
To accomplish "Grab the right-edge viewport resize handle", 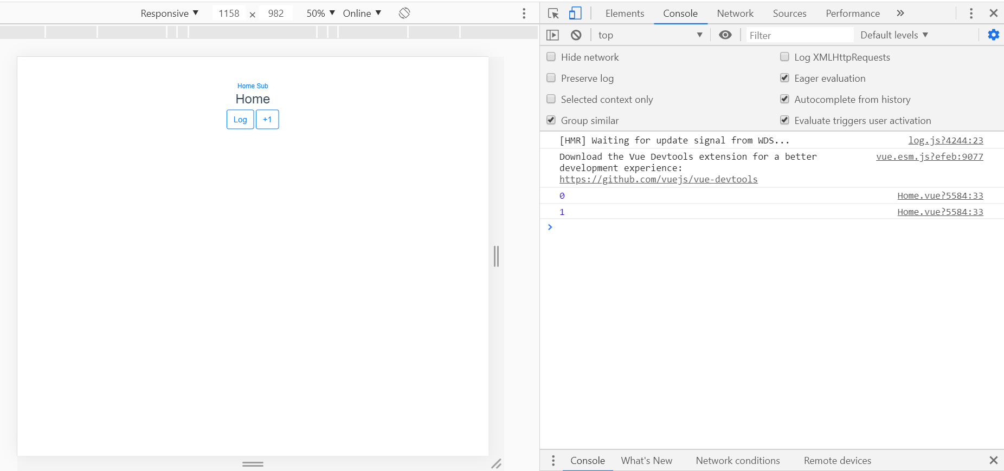I will 496,256.
